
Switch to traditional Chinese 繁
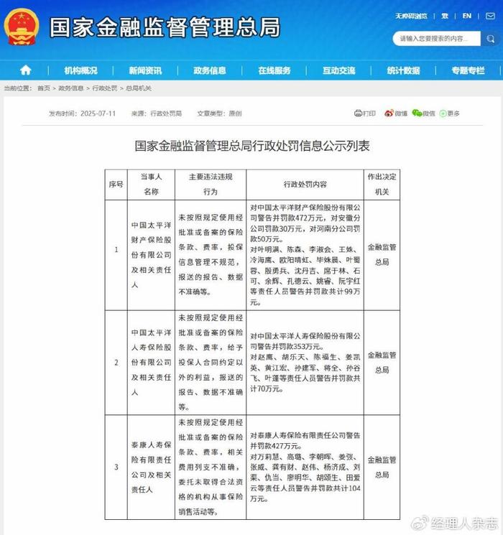[445, 16]
